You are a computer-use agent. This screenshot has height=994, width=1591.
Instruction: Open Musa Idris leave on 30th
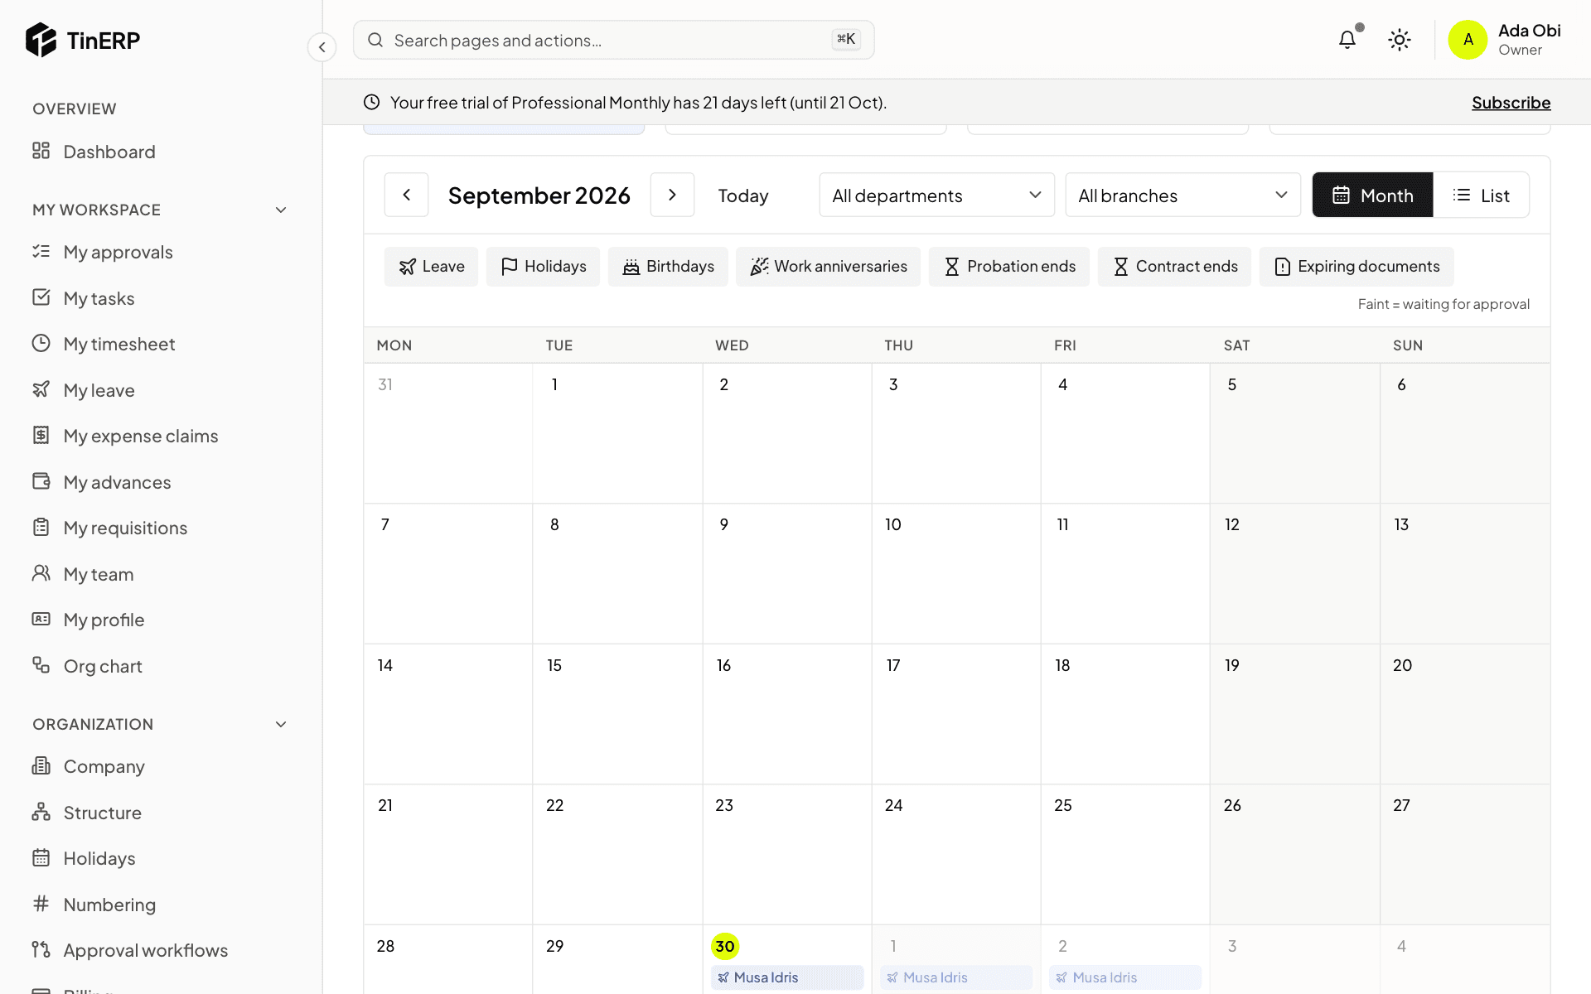[x=787, y=977]
